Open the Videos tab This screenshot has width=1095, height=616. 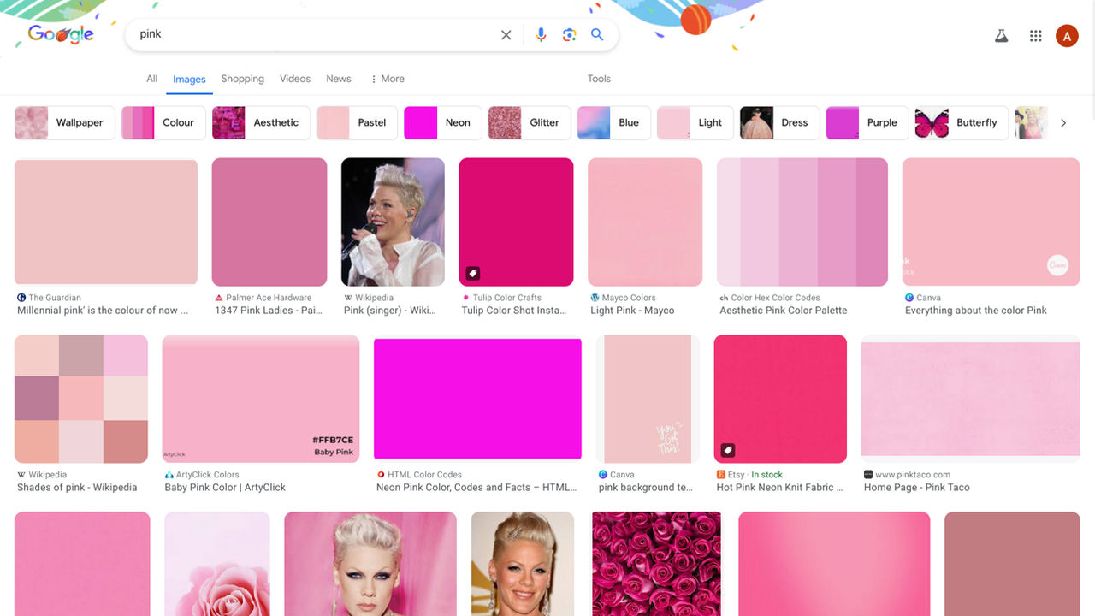click(295, 79)
